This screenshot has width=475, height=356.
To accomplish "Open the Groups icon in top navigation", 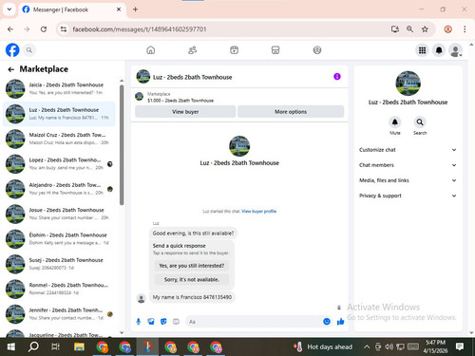I will (317, 50).
